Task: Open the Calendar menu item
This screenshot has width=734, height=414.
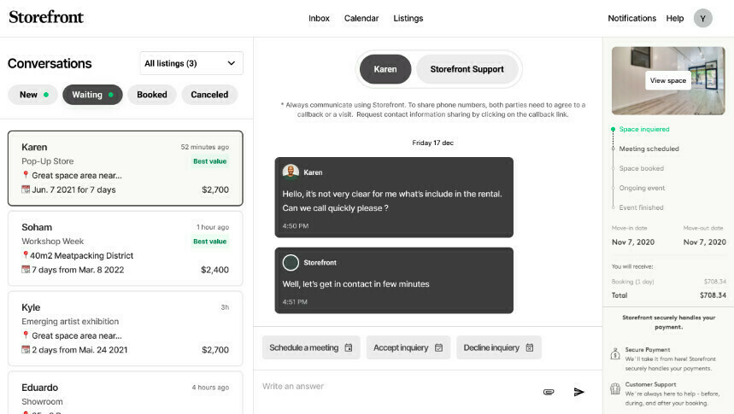Action: (x=361, y=18)
